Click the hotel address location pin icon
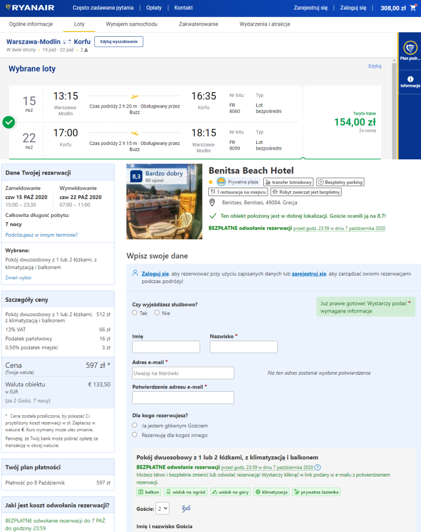 pyautogui.click(x=213, y=203)
